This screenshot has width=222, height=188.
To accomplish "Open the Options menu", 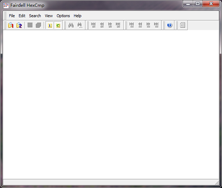I will point(63,16).
